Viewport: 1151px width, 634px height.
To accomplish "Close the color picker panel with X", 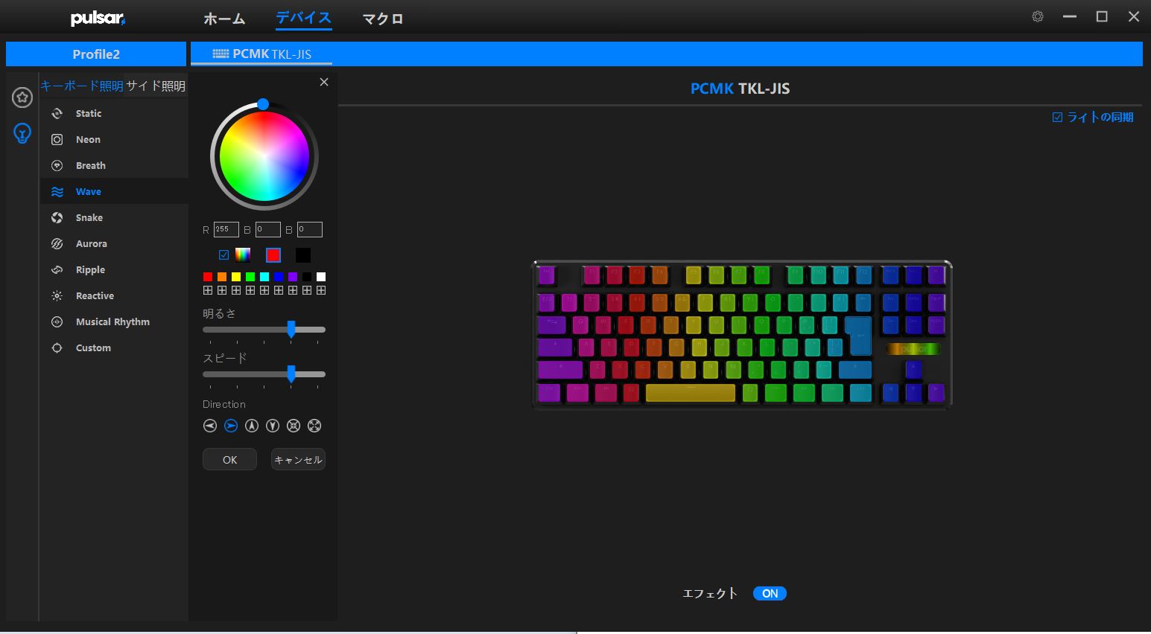I will click(324, 82).
